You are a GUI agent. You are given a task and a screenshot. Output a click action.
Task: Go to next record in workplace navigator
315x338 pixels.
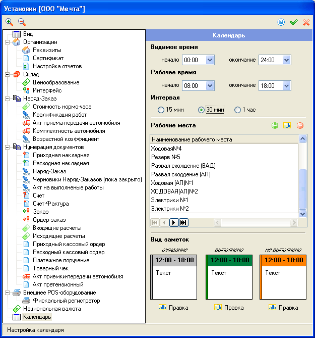click(173, 222)
